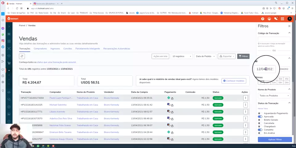Toggle the Completa status filter
This screenshot has width=296, height=148.
coord(260,130)
